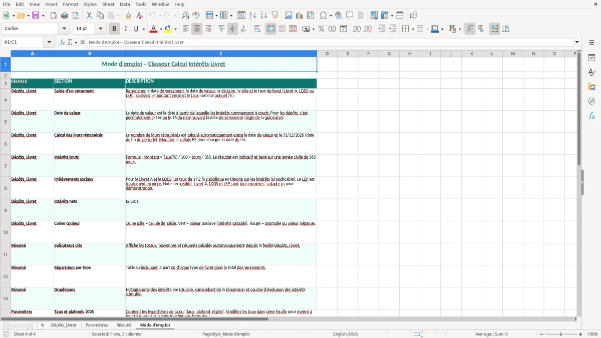Viewport: 601px width, 338px height.
Task: Toggle center vertically alignment
Action: 232,29
